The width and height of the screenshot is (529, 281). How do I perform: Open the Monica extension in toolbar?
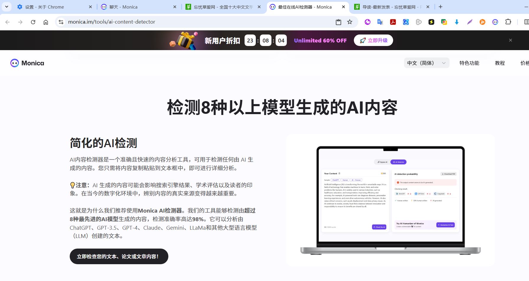pyautogui.click(x=495, y=22)
